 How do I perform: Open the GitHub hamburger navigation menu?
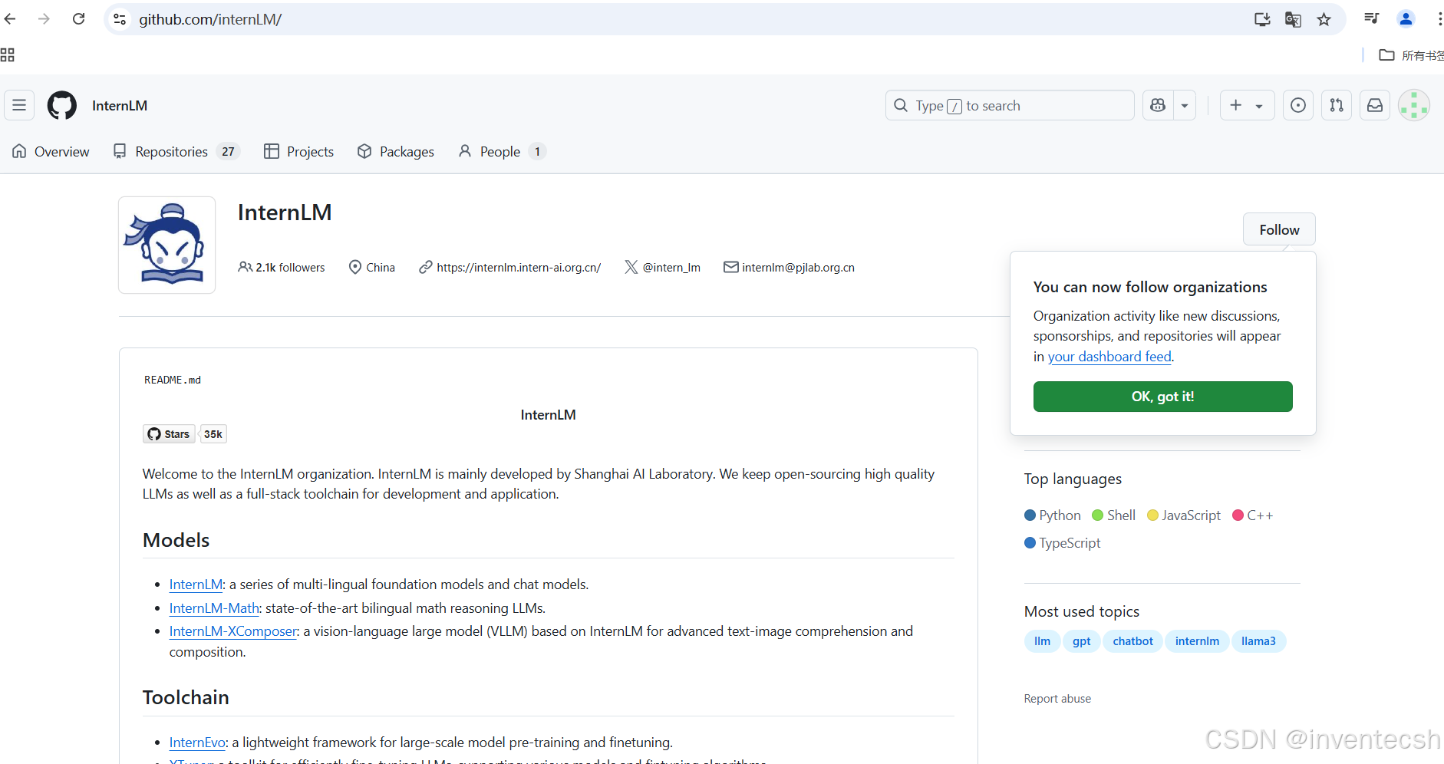point(19,105)
